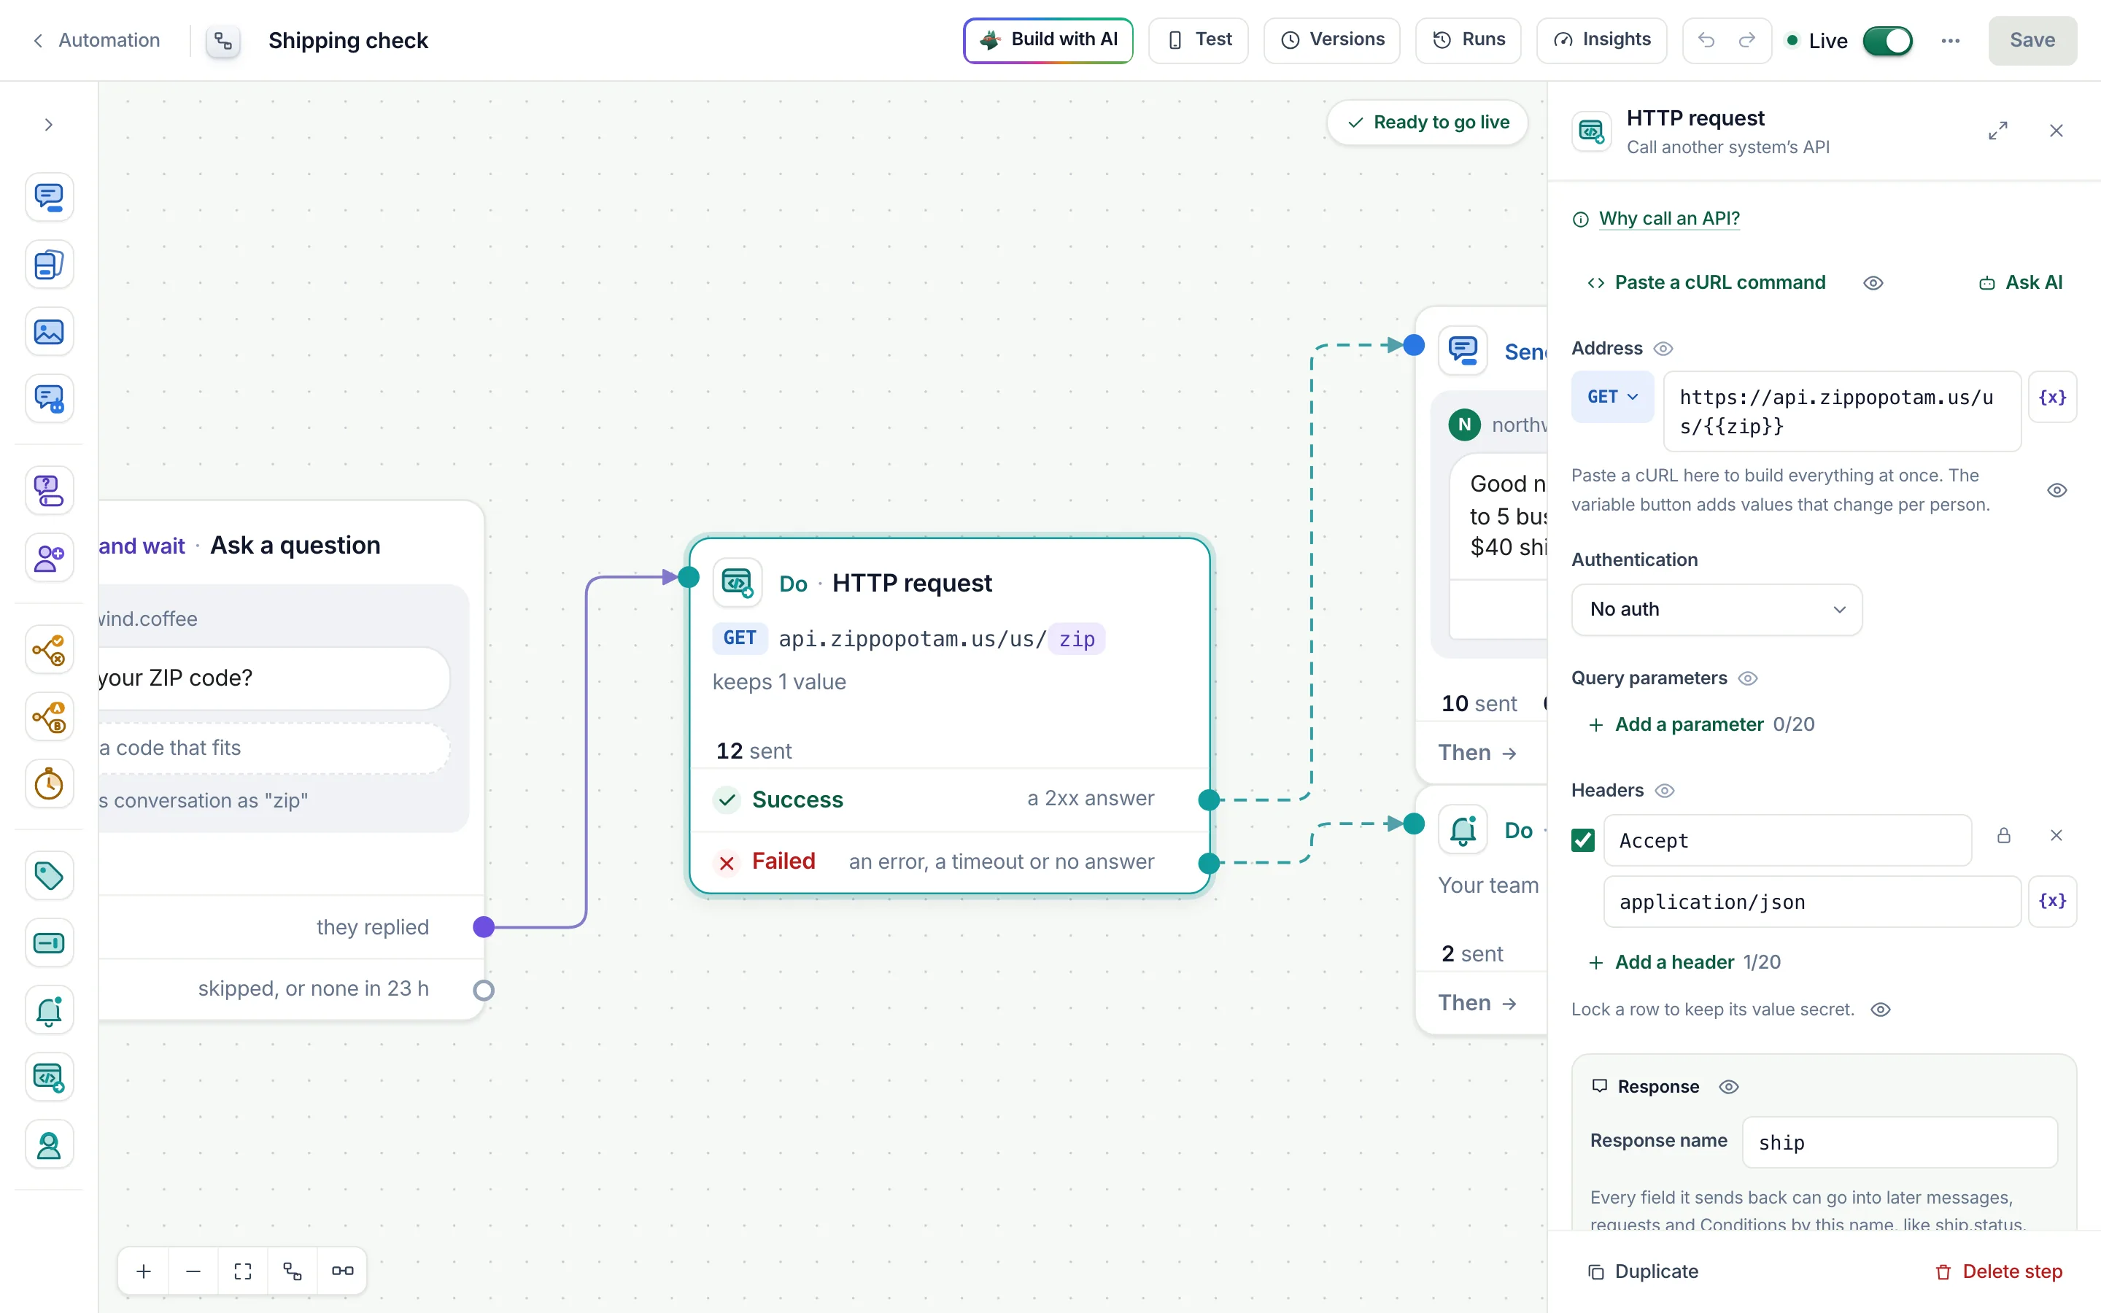Click Paste a cURL command

pyautogui.click(x=1707, y=283)
